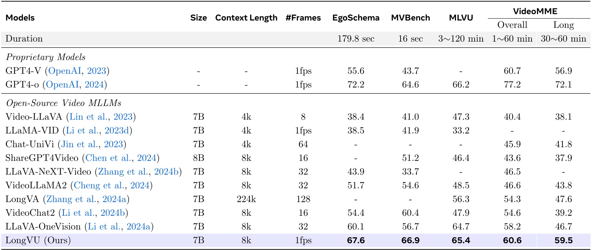
Task: Click the Li et al., 2024a LLaVA-OneVision citation
Action: (119, 227)
